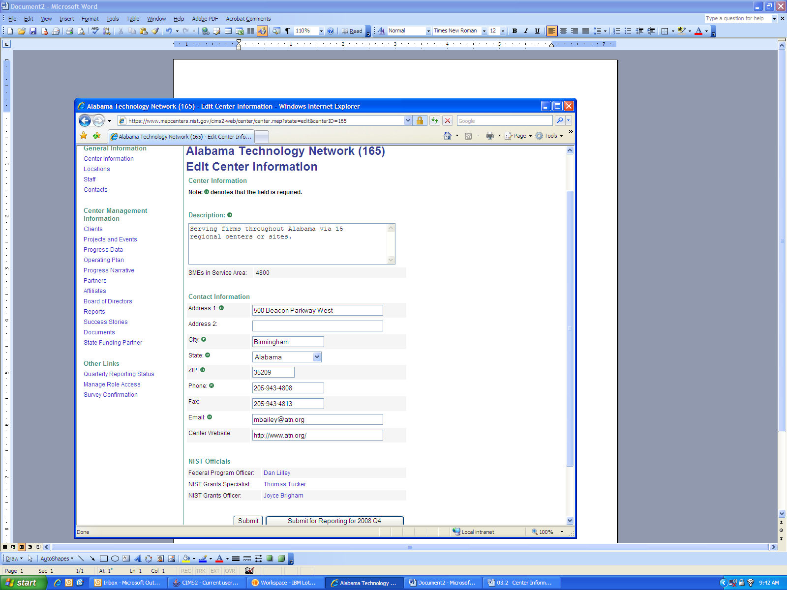Select the Alabama Technology Network browser tab
This screenshot has height=590, width=787.
coord(181,137)
